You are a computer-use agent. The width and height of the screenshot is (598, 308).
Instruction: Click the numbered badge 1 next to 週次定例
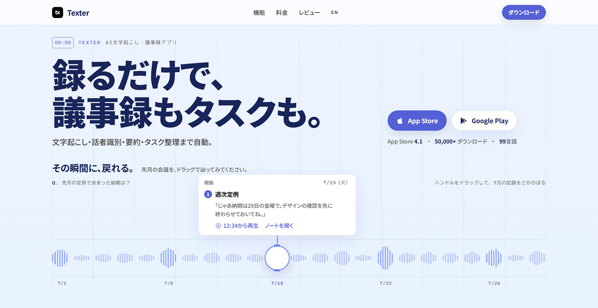point(208,195)
